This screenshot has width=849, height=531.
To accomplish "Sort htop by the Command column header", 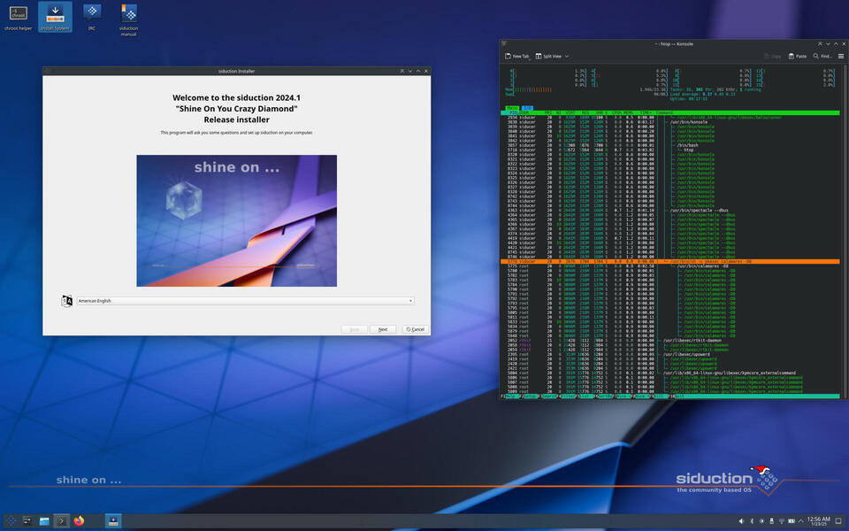I will click(664, 112).
